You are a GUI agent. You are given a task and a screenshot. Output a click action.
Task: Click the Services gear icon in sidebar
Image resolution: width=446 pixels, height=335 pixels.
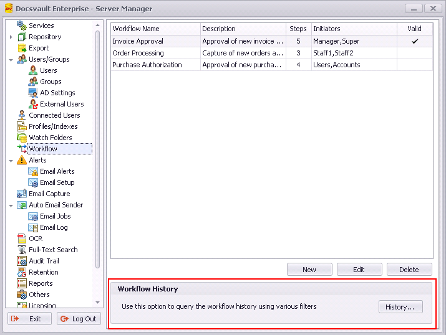point(22,26)
